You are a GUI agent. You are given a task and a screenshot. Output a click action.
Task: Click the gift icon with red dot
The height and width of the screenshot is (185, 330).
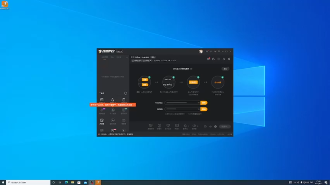208,59
